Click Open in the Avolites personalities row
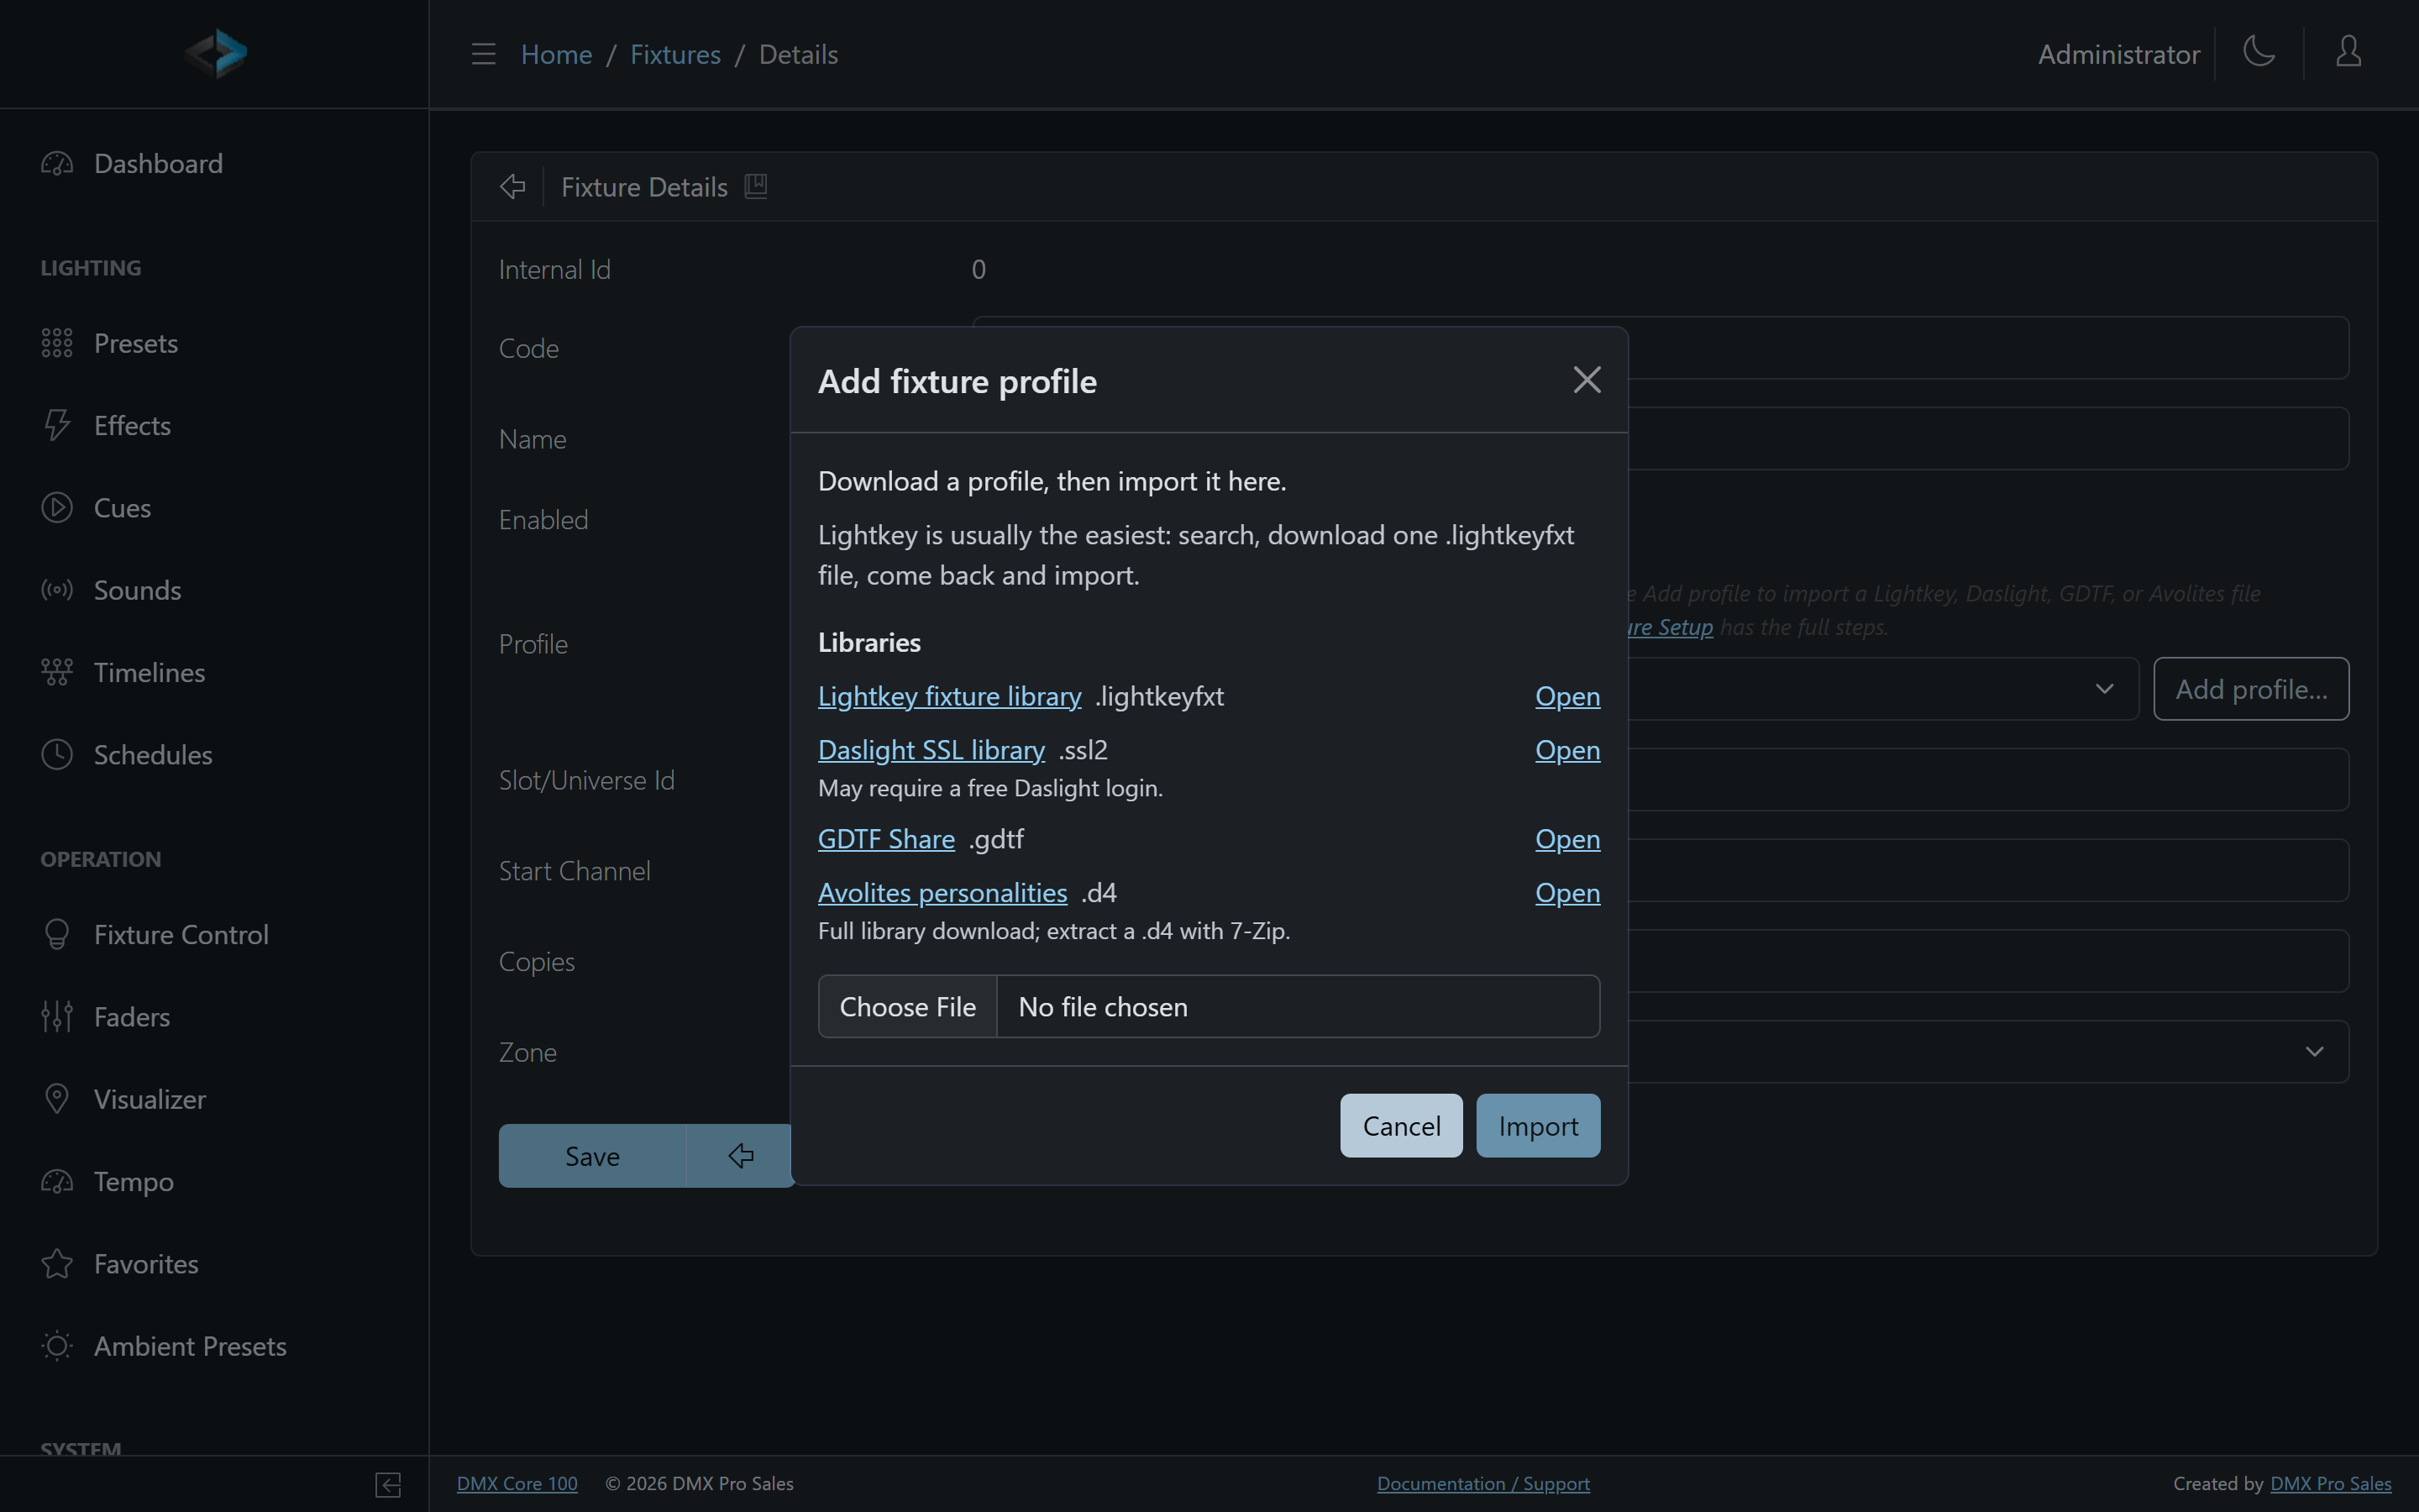Image resolution: width=2419 pixels, height=1512 pixels. click(x=1567, y=893)
